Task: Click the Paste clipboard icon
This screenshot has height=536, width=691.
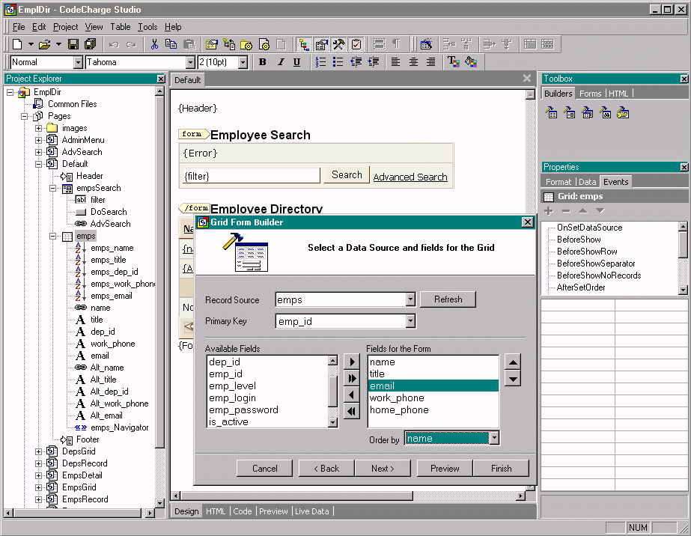Action: click(189, 44)
